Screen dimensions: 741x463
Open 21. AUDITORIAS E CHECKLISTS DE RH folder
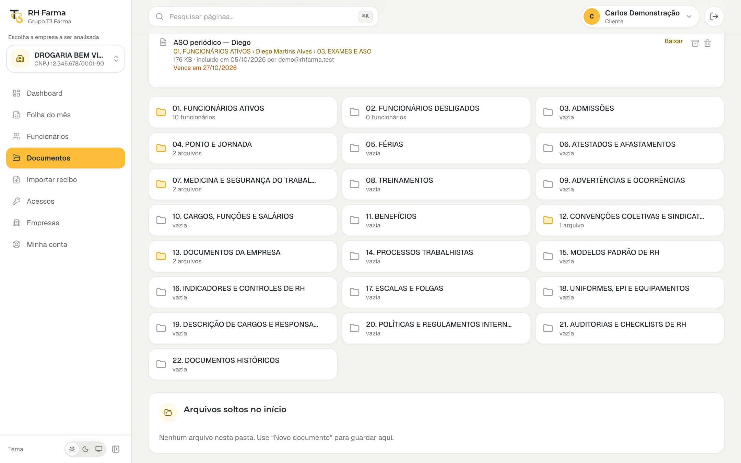[630, 328]
